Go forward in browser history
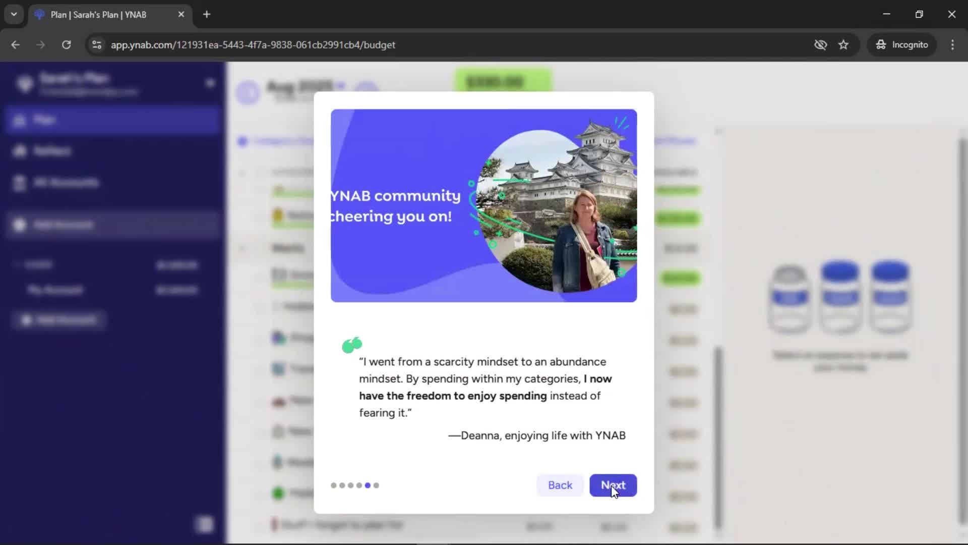This screenshot has height=545, width=968. point(41,45)
